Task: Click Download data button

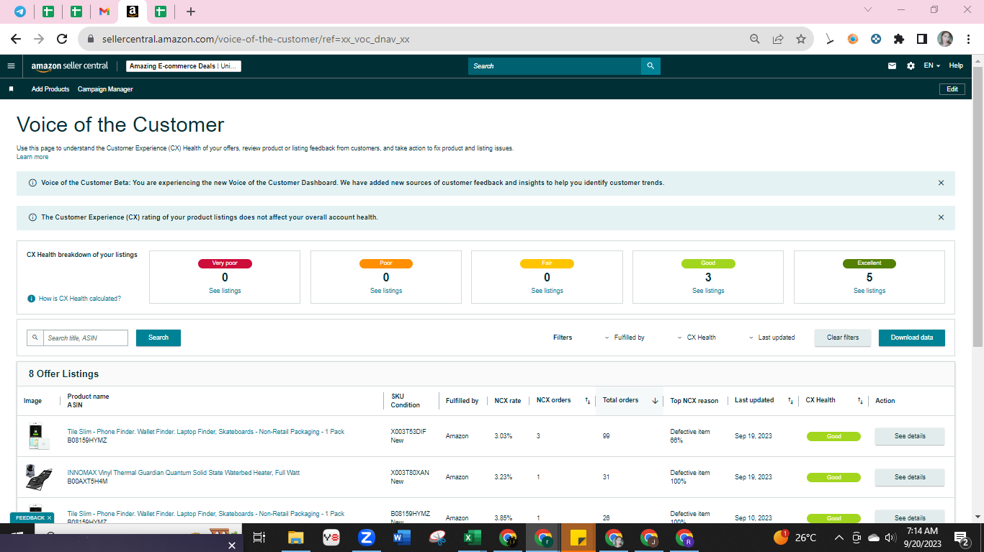Action: coord(912,338)
